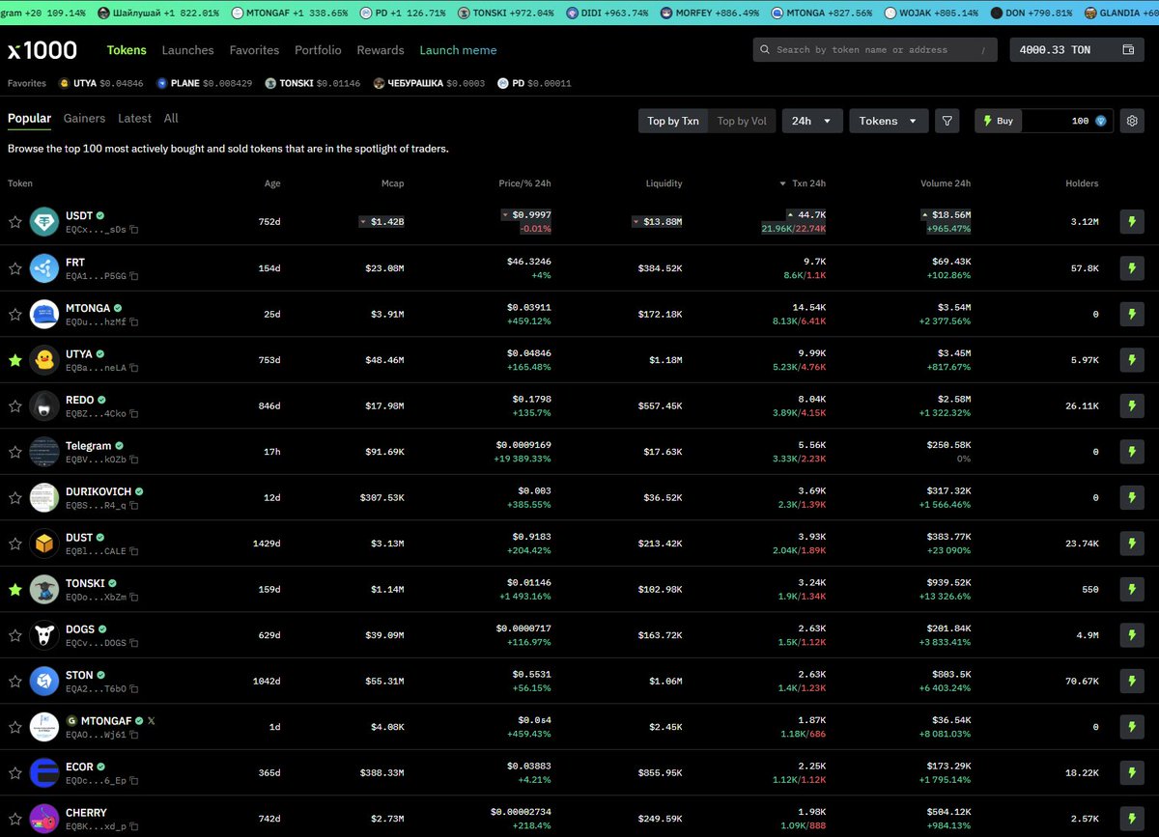Click the ECOR token logo
The height and width of the screenshot is (837, 1159).
pos(44,772)
